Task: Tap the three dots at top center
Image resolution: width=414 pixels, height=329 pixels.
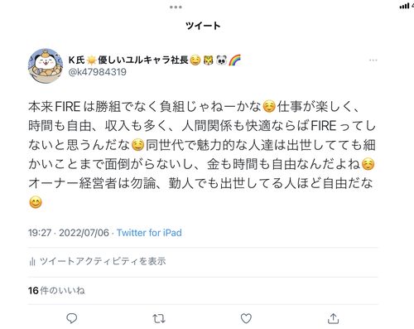Action: pyautogui.click(x=176, y=7)
